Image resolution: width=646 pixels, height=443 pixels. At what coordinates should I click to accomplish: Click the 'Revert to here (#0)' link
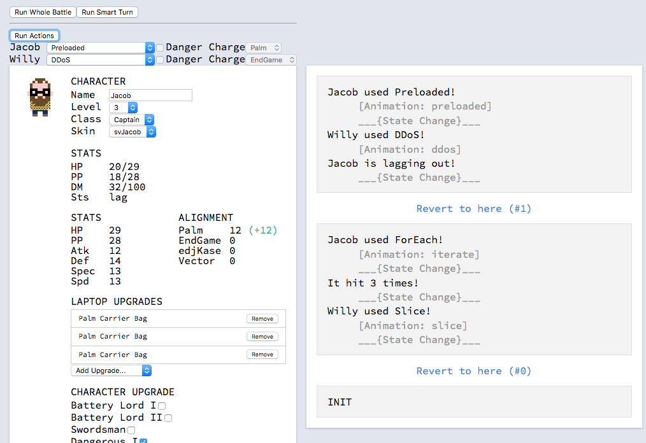(474, 371)
